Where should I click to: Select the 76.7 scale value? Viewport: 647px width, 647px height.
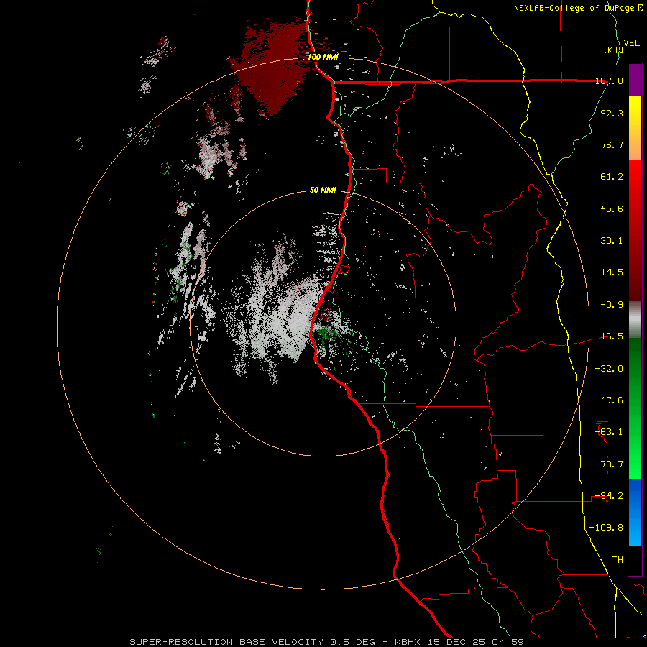[612, 144]
